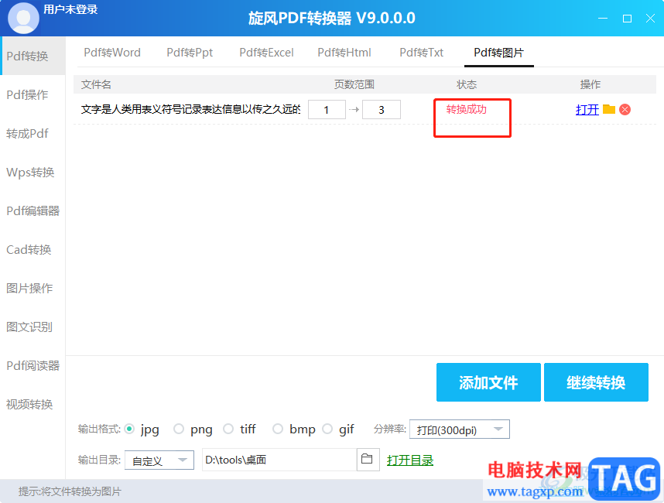Click the 打开目录 link
The width and height of the screenshot is (664, 503).
click(410, 460)
